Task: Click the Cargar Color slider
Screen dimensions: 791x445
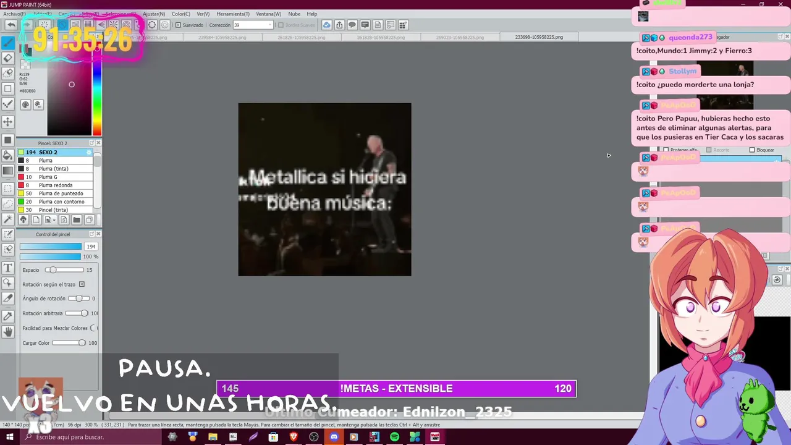Action: [69, 343]
